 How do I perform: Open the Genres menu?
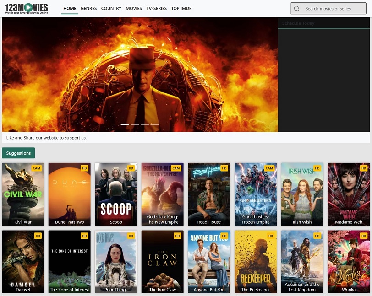coord(89,8)
